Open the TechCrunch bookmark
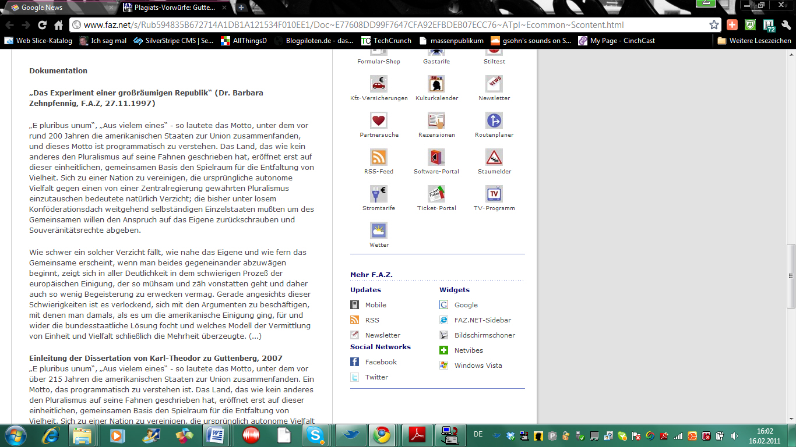Screen dimensions: 796x447 coord(392,41)
